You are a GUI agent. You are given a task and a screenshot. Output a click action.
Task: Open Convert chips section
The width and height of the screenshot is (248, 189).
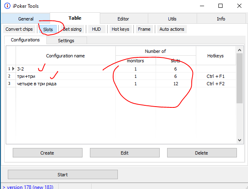19,29
